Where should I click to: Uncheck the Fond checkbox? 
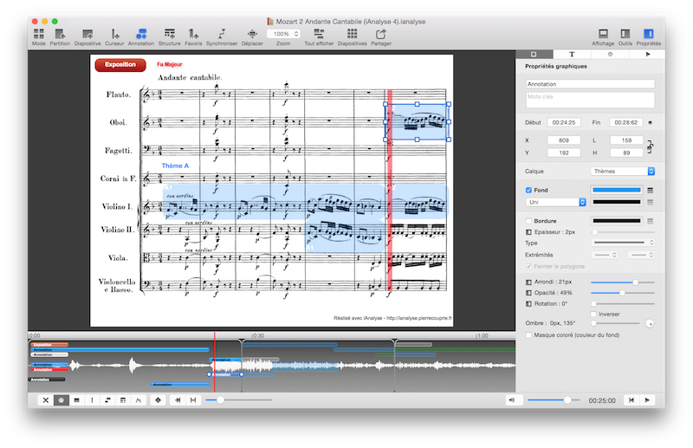(528, 190)
